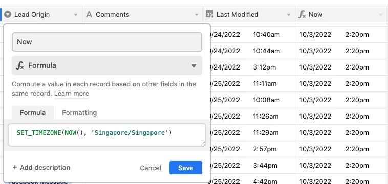Click into the SET_TIMEZONE formula text area

click(x=107, y=135)
